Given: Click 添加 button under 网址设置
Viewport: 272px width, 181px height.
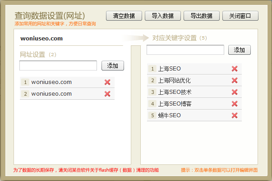Looking at the screenshot, I should pyautogui.click(x=113, y=66).
